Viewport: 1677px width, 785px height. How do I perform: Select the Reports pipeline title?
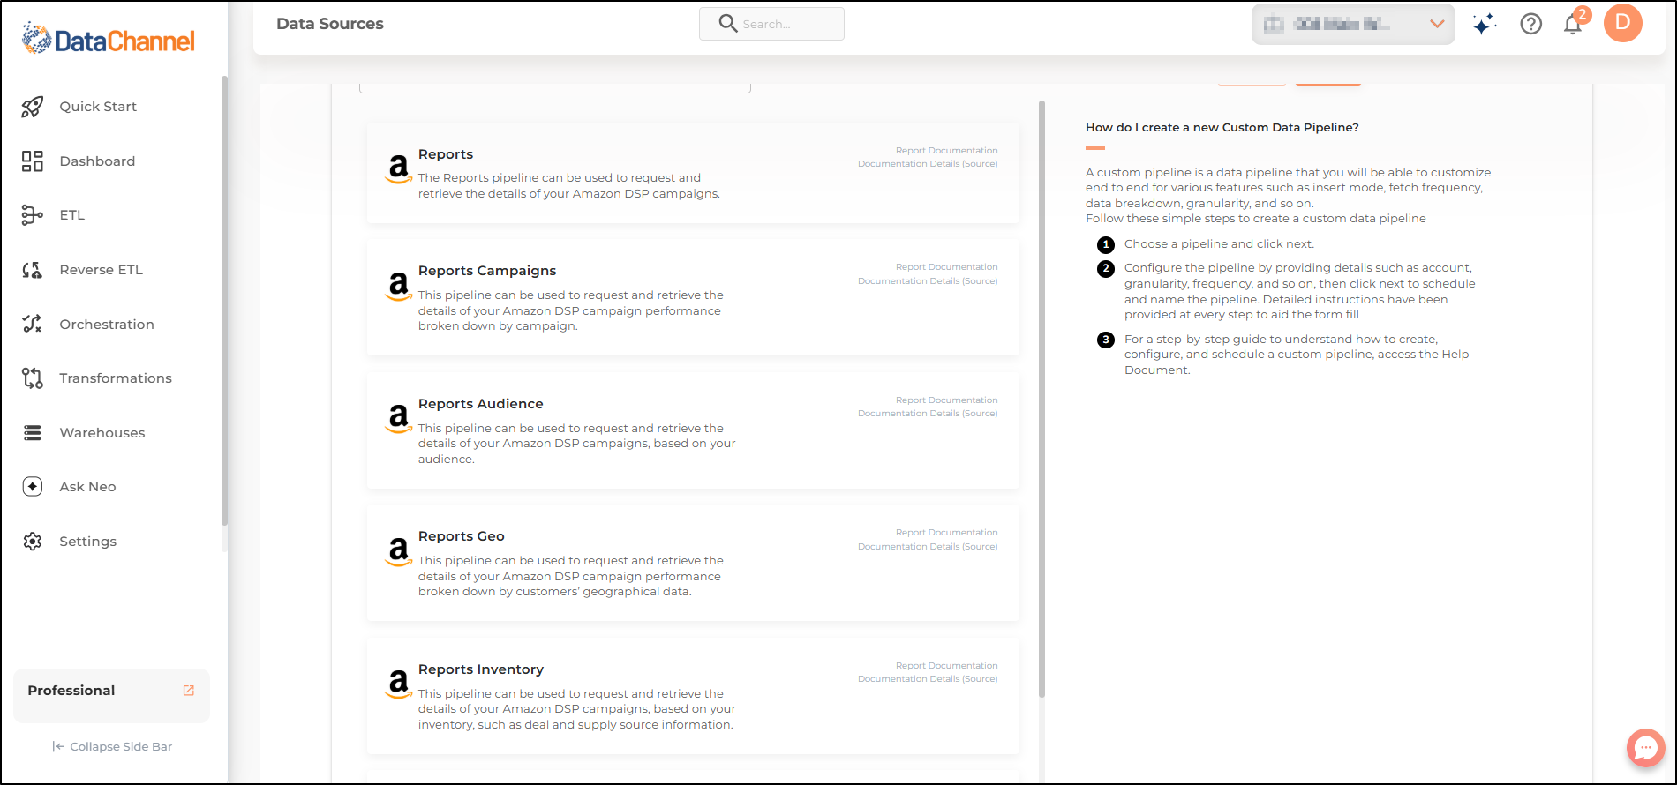[446, 154]
